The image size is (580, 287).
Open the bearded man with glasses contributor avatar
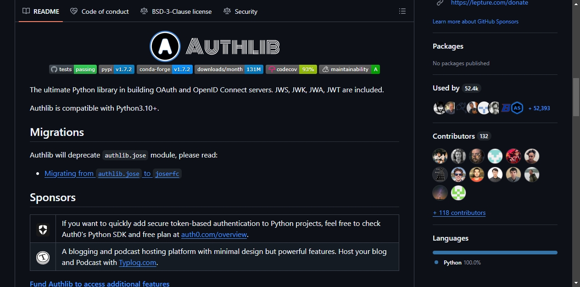point(477,156)
